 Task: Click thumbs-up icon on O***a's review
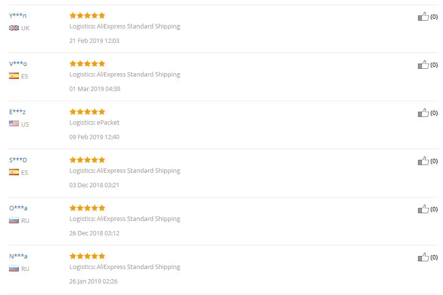pos(423,209)
